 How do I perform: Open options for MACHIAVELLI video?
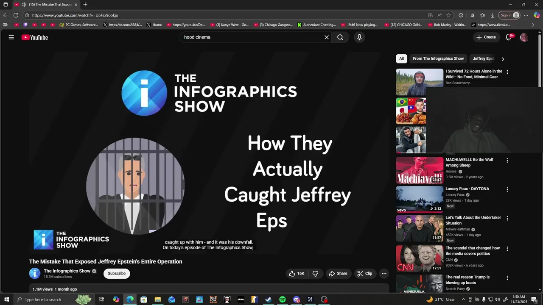click(x=507, y=161)
